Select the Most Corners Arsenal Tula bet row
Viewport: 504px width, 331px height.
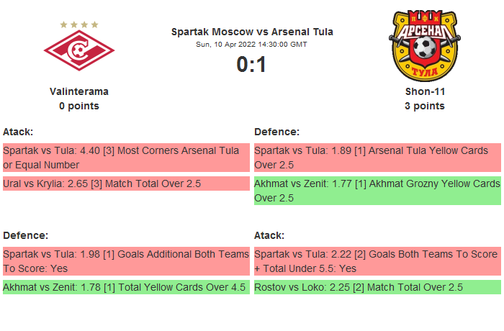tap(125, 158)
